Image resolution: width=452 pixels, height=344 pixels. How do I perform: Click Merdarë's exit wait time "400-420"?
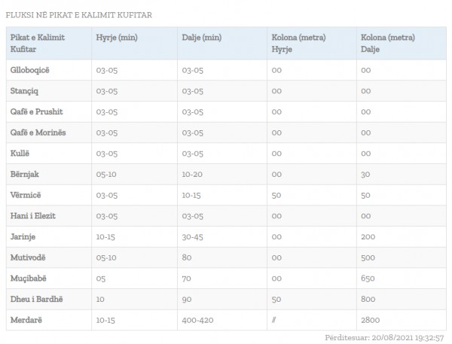(199, 320)
